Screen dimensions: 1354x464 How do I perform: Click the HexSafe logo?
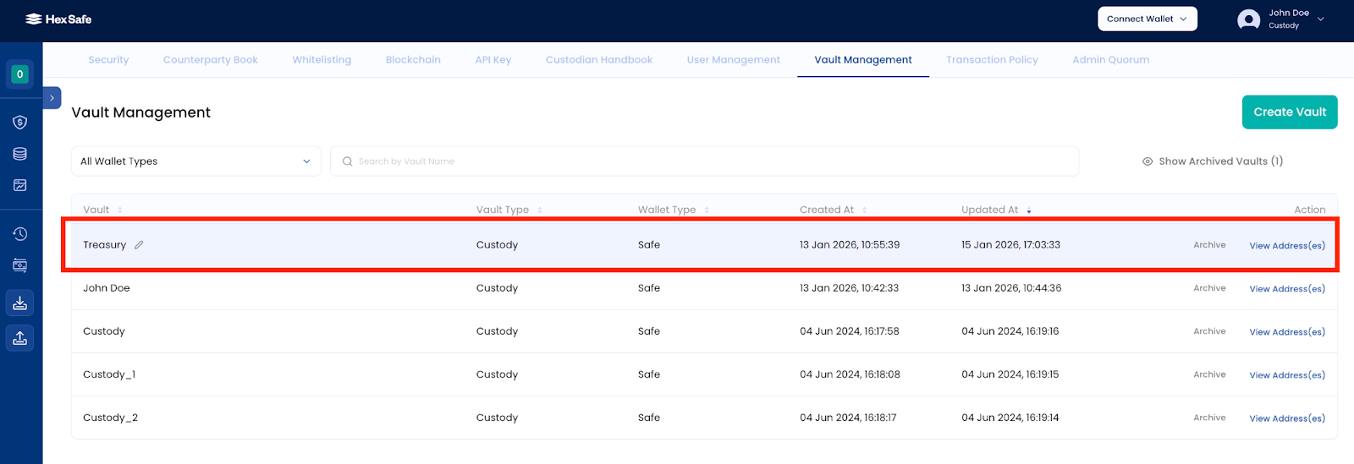coord(58,19)
